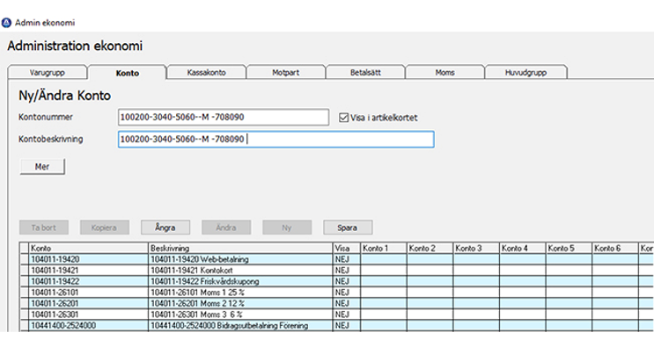Click the Konto 2 column header
The width and height of the screenshot is (654, 347).
pos(430,248)
